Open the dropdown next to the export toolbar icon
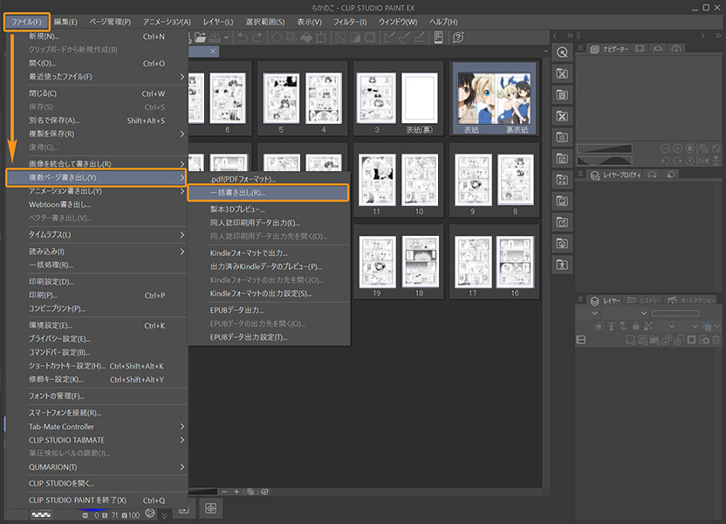The width and height of the screenshot is (726, 524). [x=225, y=38]
